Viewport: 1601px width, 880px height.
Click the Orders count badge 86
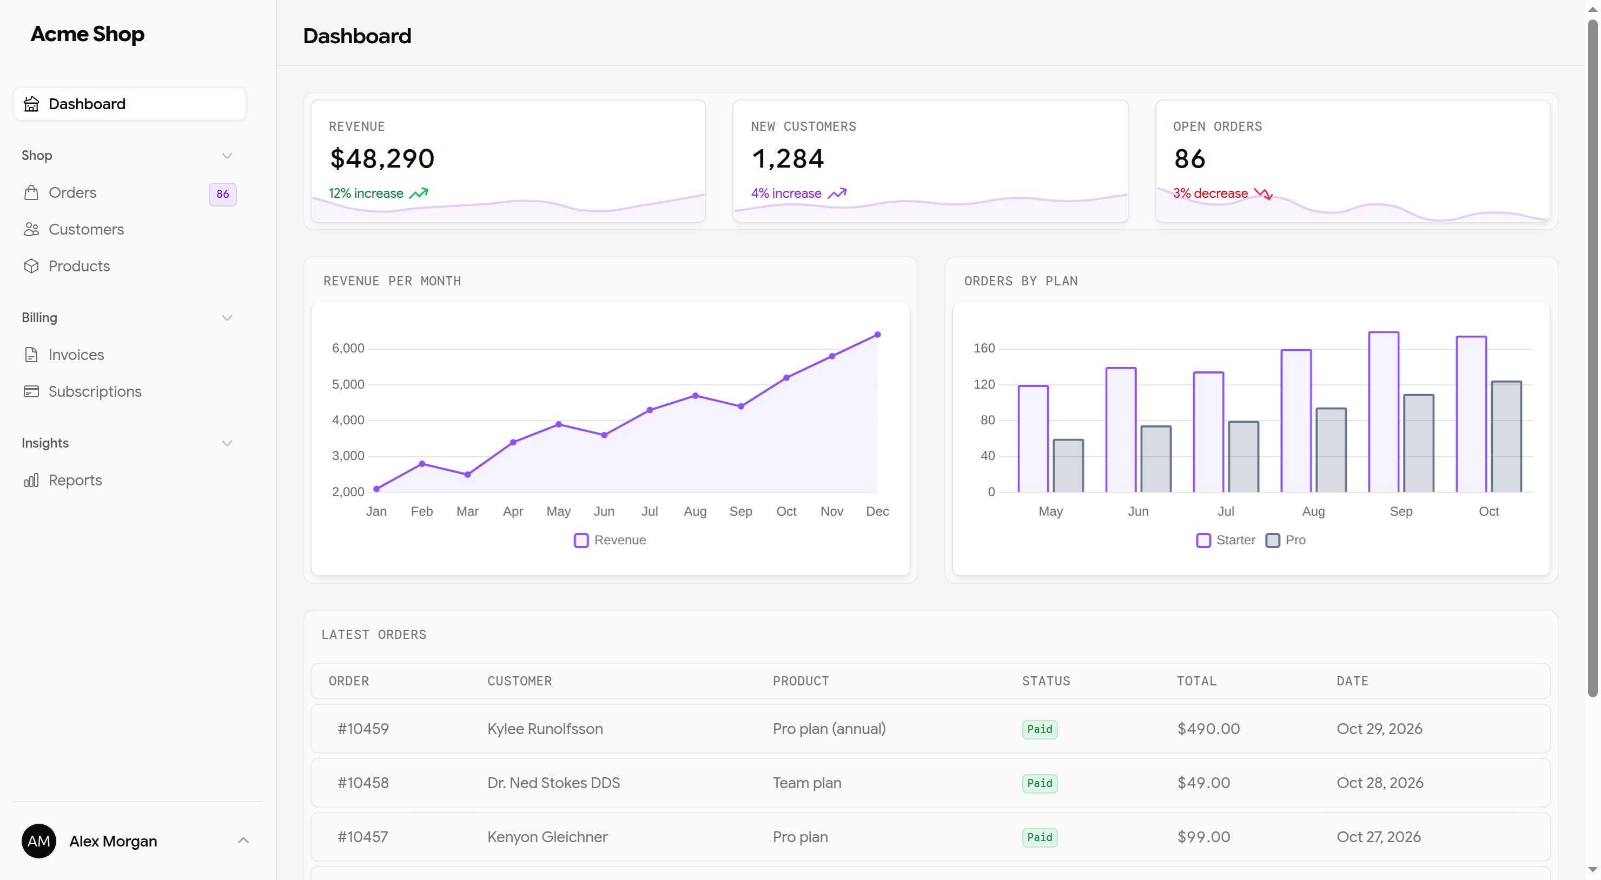click(x=222, y=194)
